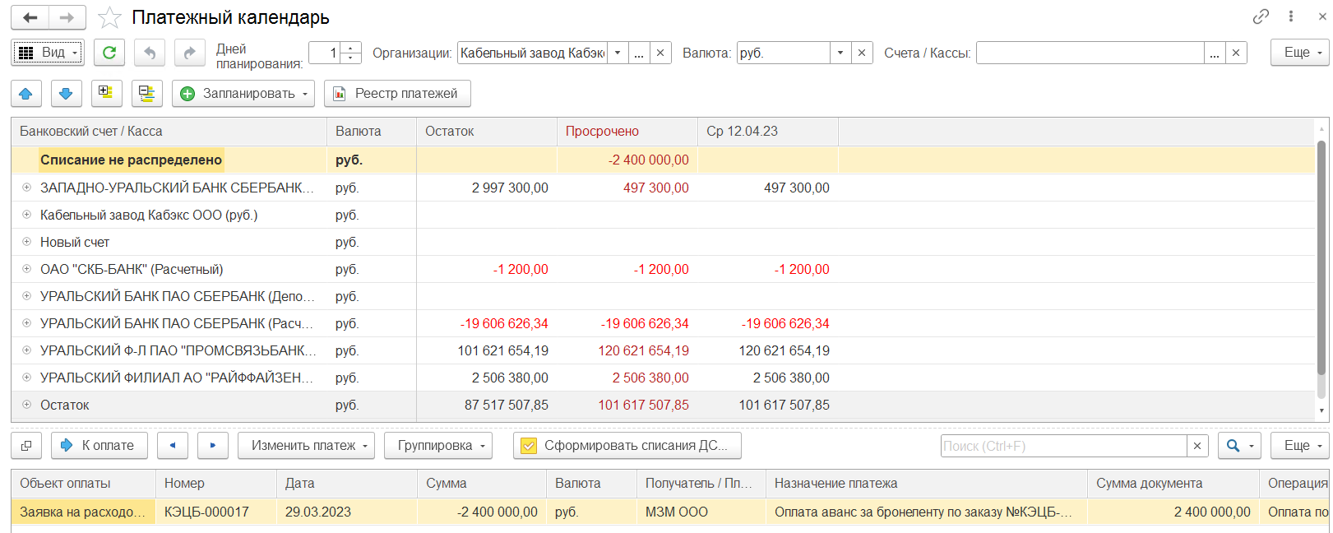Viewport: 1333px width, 533px height.
Task: Click Сформировать списания ДС button
Action: click(x=627, y=446)
